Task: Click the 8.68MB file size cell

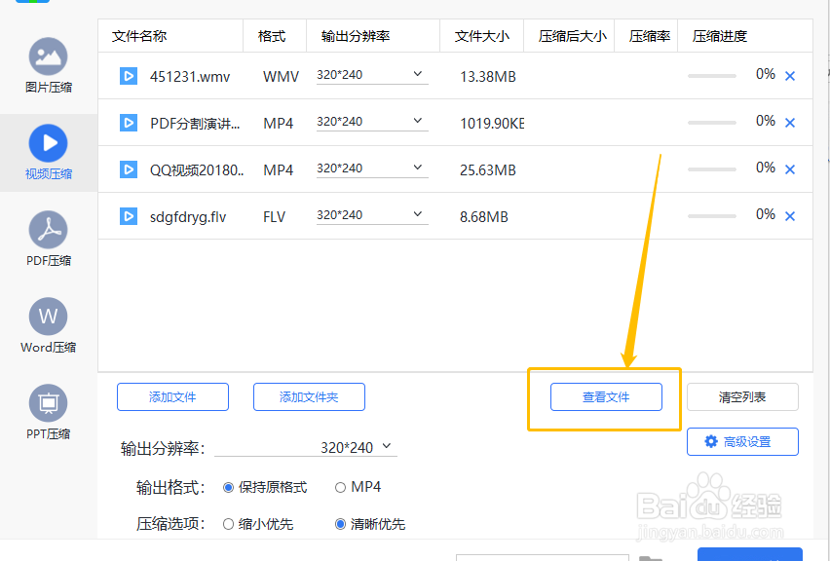Action: click(x=484, y=217)
